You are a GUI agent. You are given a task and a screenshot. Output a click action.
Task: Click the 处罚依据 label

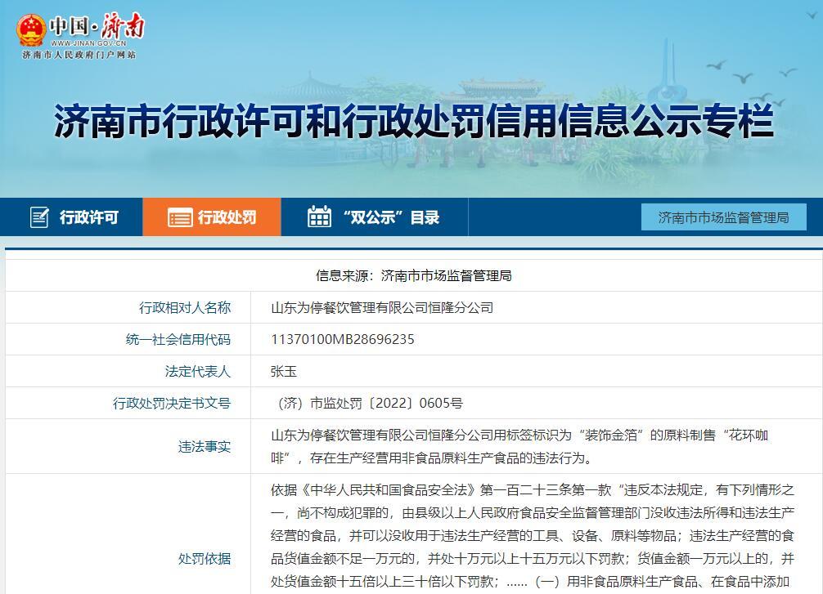pos(205,559)
